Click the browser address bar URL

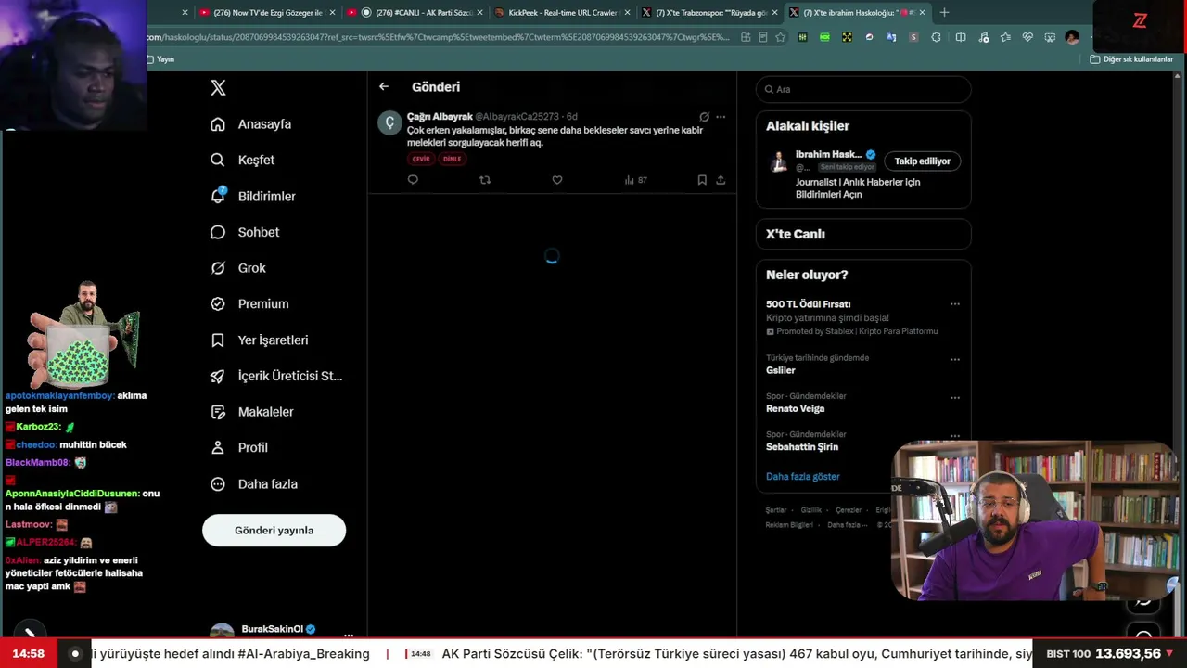tap(437, 37)
